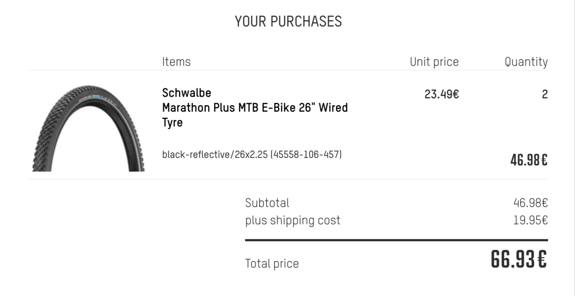Select the Unit price column header
The image size is (575, 296).
pyautogui.click(x=434, y=62)
